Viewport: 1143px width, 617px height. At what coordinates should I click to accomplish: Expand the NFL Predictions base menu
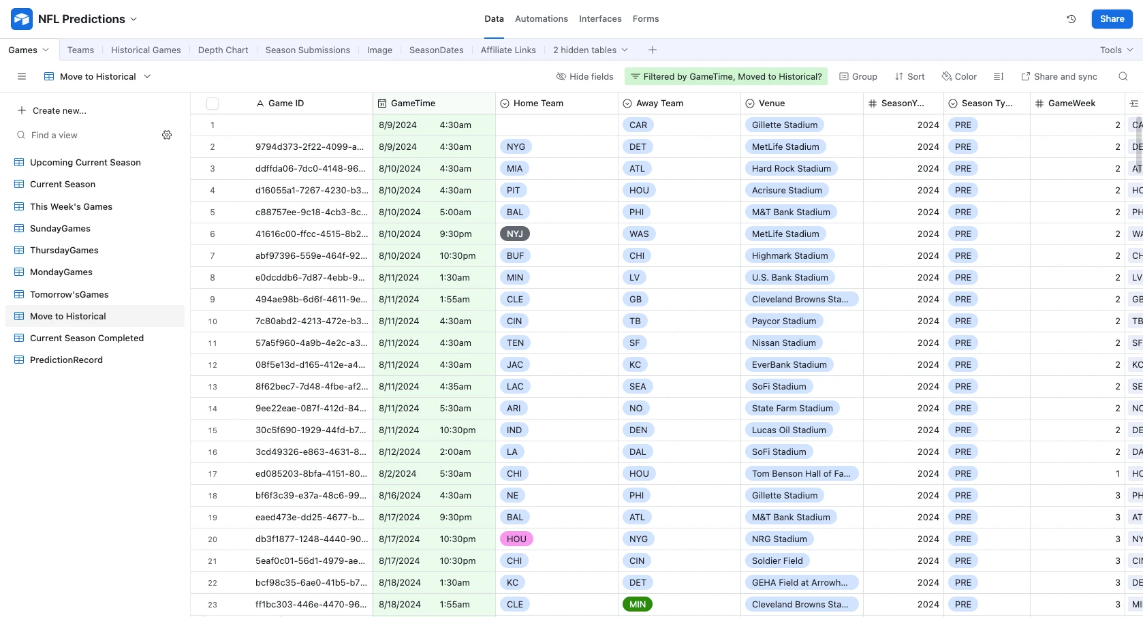88,19
